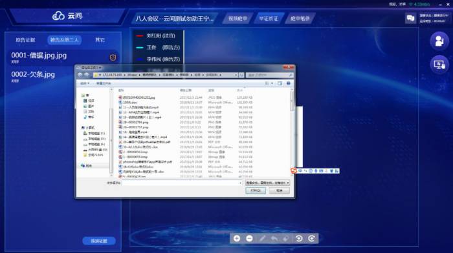This screenshot has height=253, width=453.
Task: Click the blue line swatch for 李伟民
Action: coord(140,59)
